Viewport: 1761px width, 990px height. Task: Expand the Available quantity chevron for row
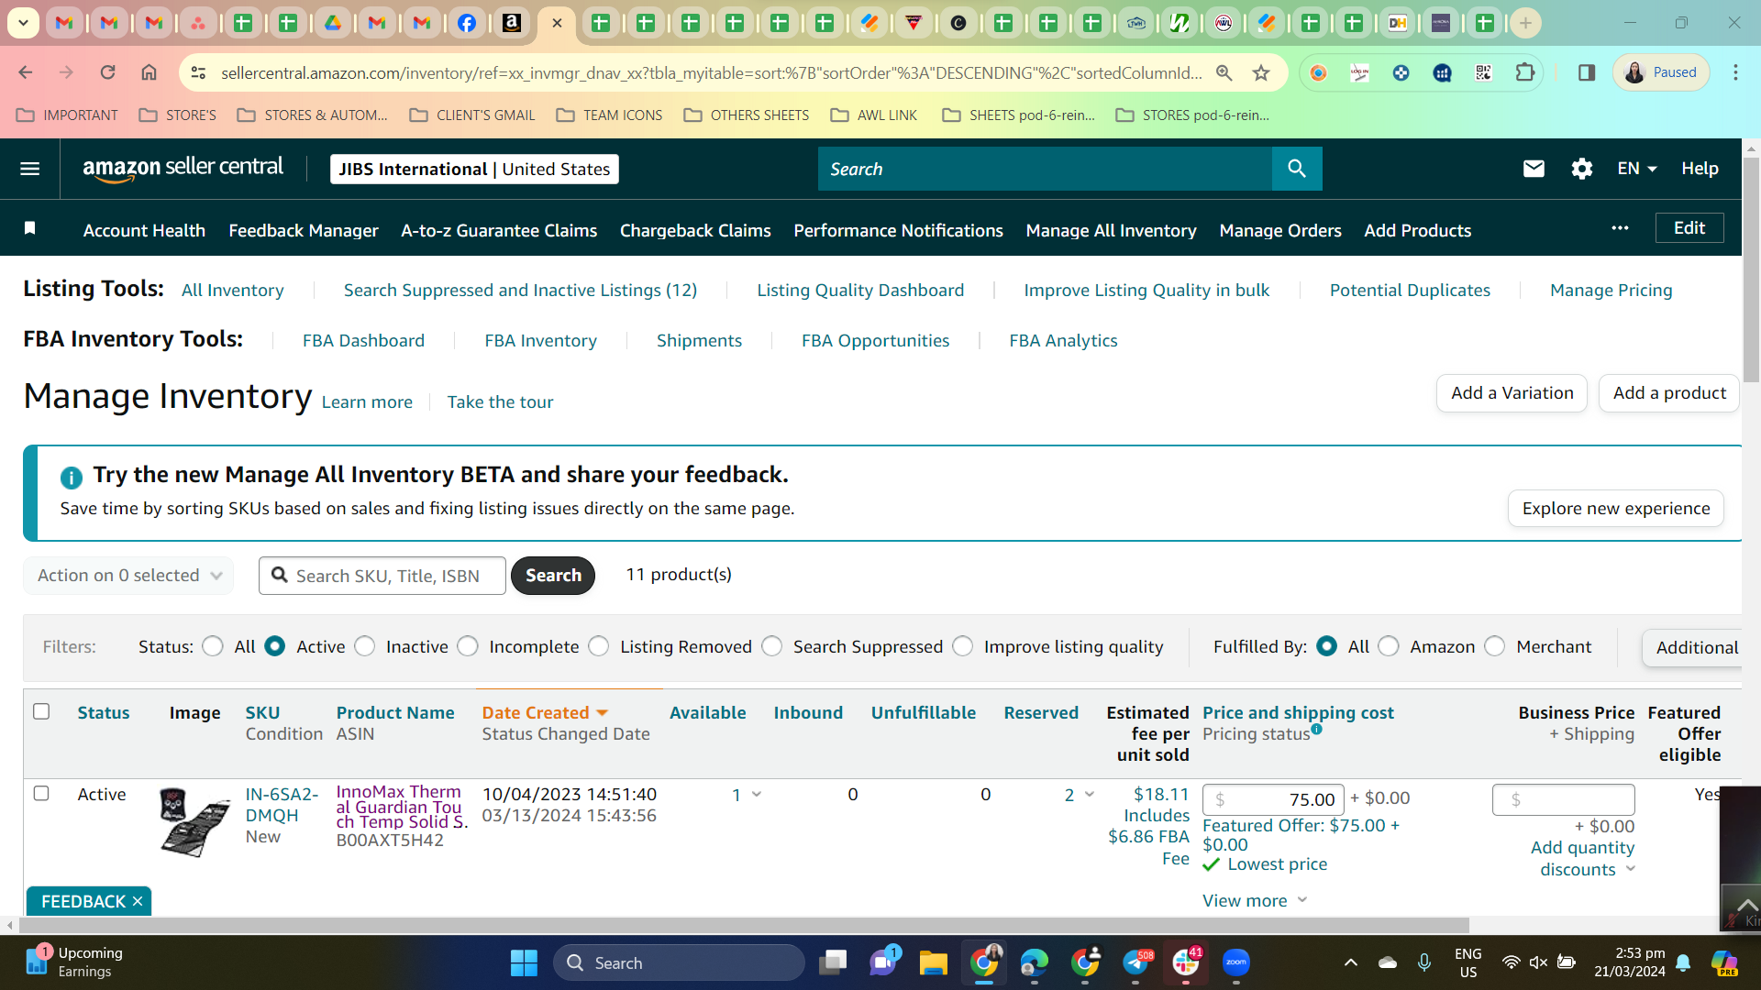tap(757, 794)
